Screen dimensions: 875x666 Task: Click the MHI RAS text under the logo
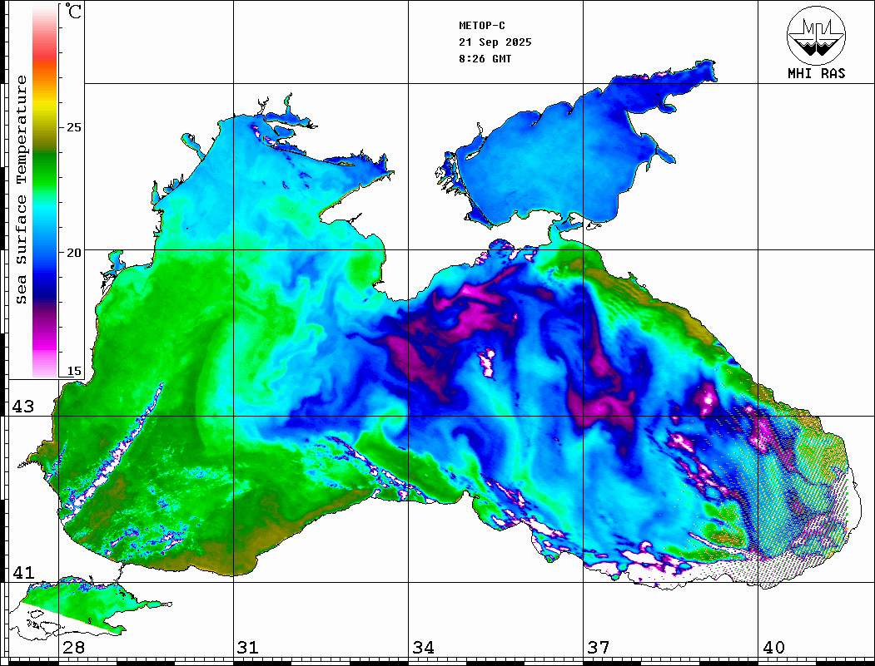(816, 73)
